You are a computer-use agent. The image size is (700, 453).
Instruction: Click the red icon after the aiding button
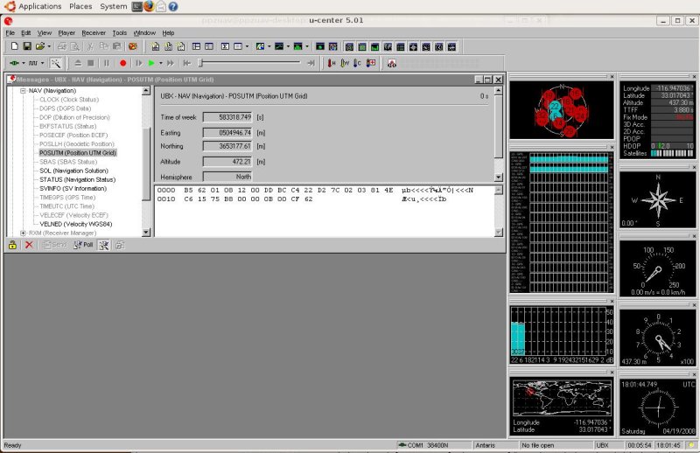[391, 63]
